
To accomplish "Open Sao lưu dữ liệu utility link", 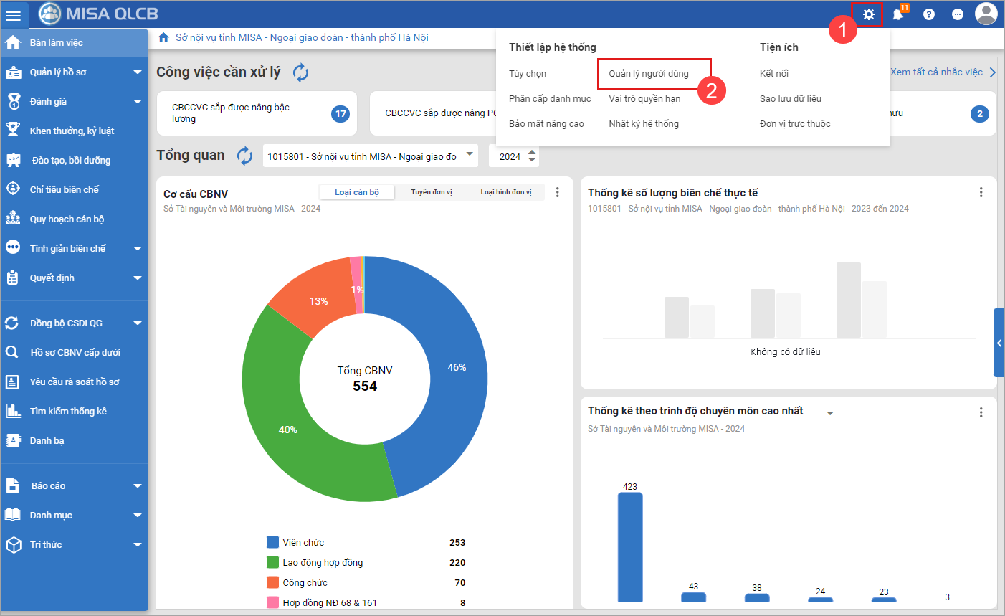I will (790, 99).
